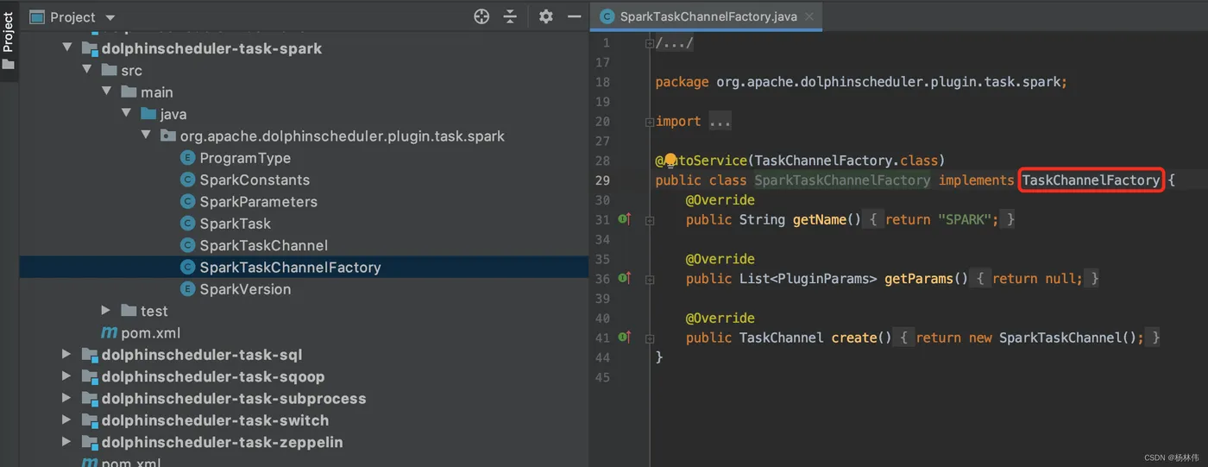Click the locate-in-project target icon
1208x467 pixels.
tap(481, 16)
